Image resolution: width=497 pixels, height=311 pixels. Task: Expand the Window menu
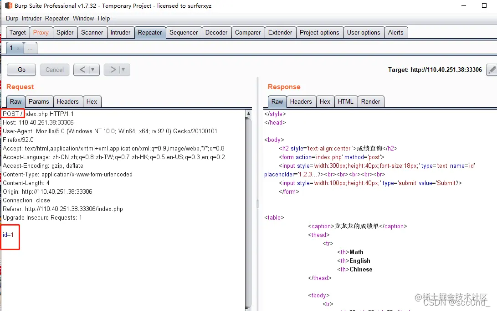click(83, 19)
